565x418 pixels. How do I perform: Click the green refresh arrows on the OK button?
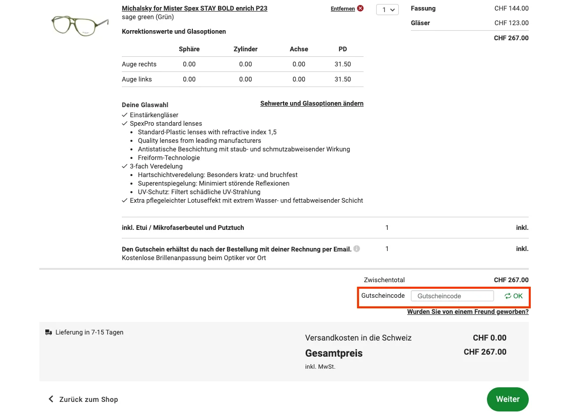(x=508, y=296)
